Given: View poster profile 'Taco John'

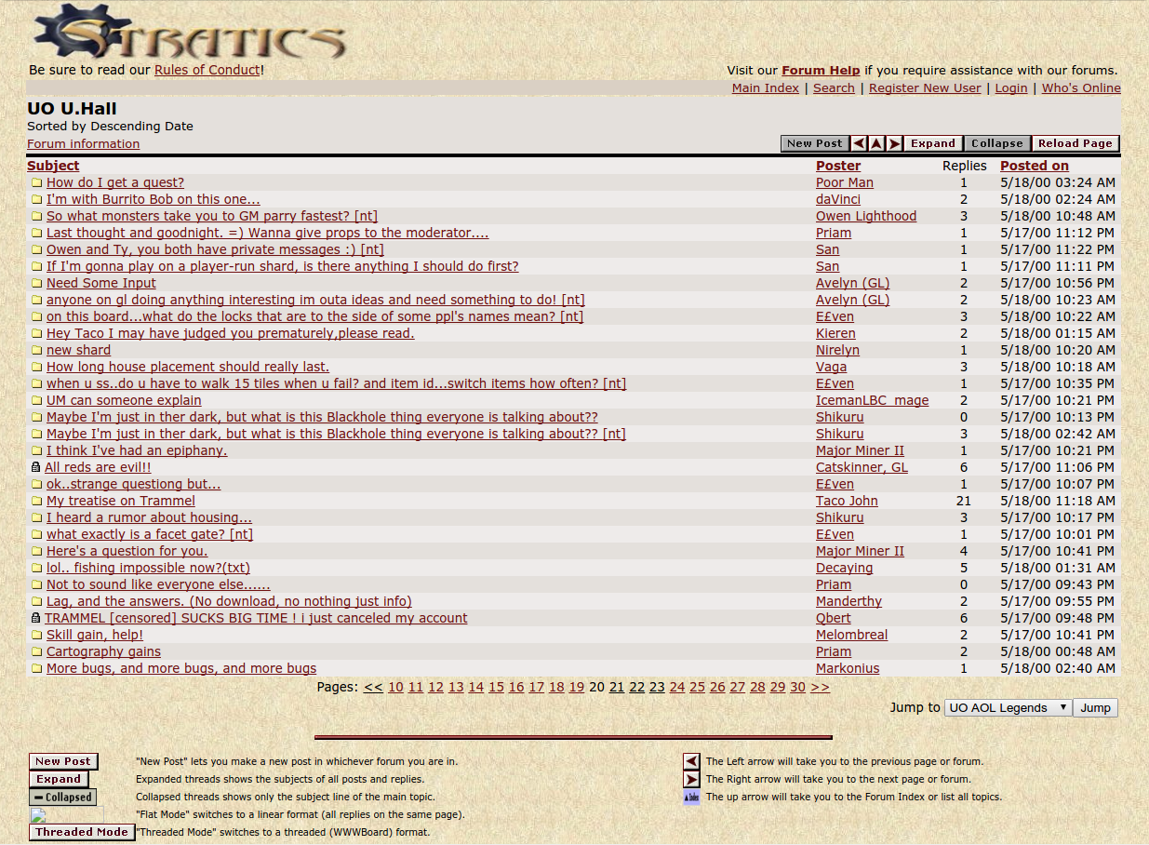Looking at the screenshot, I should point(847,501).
